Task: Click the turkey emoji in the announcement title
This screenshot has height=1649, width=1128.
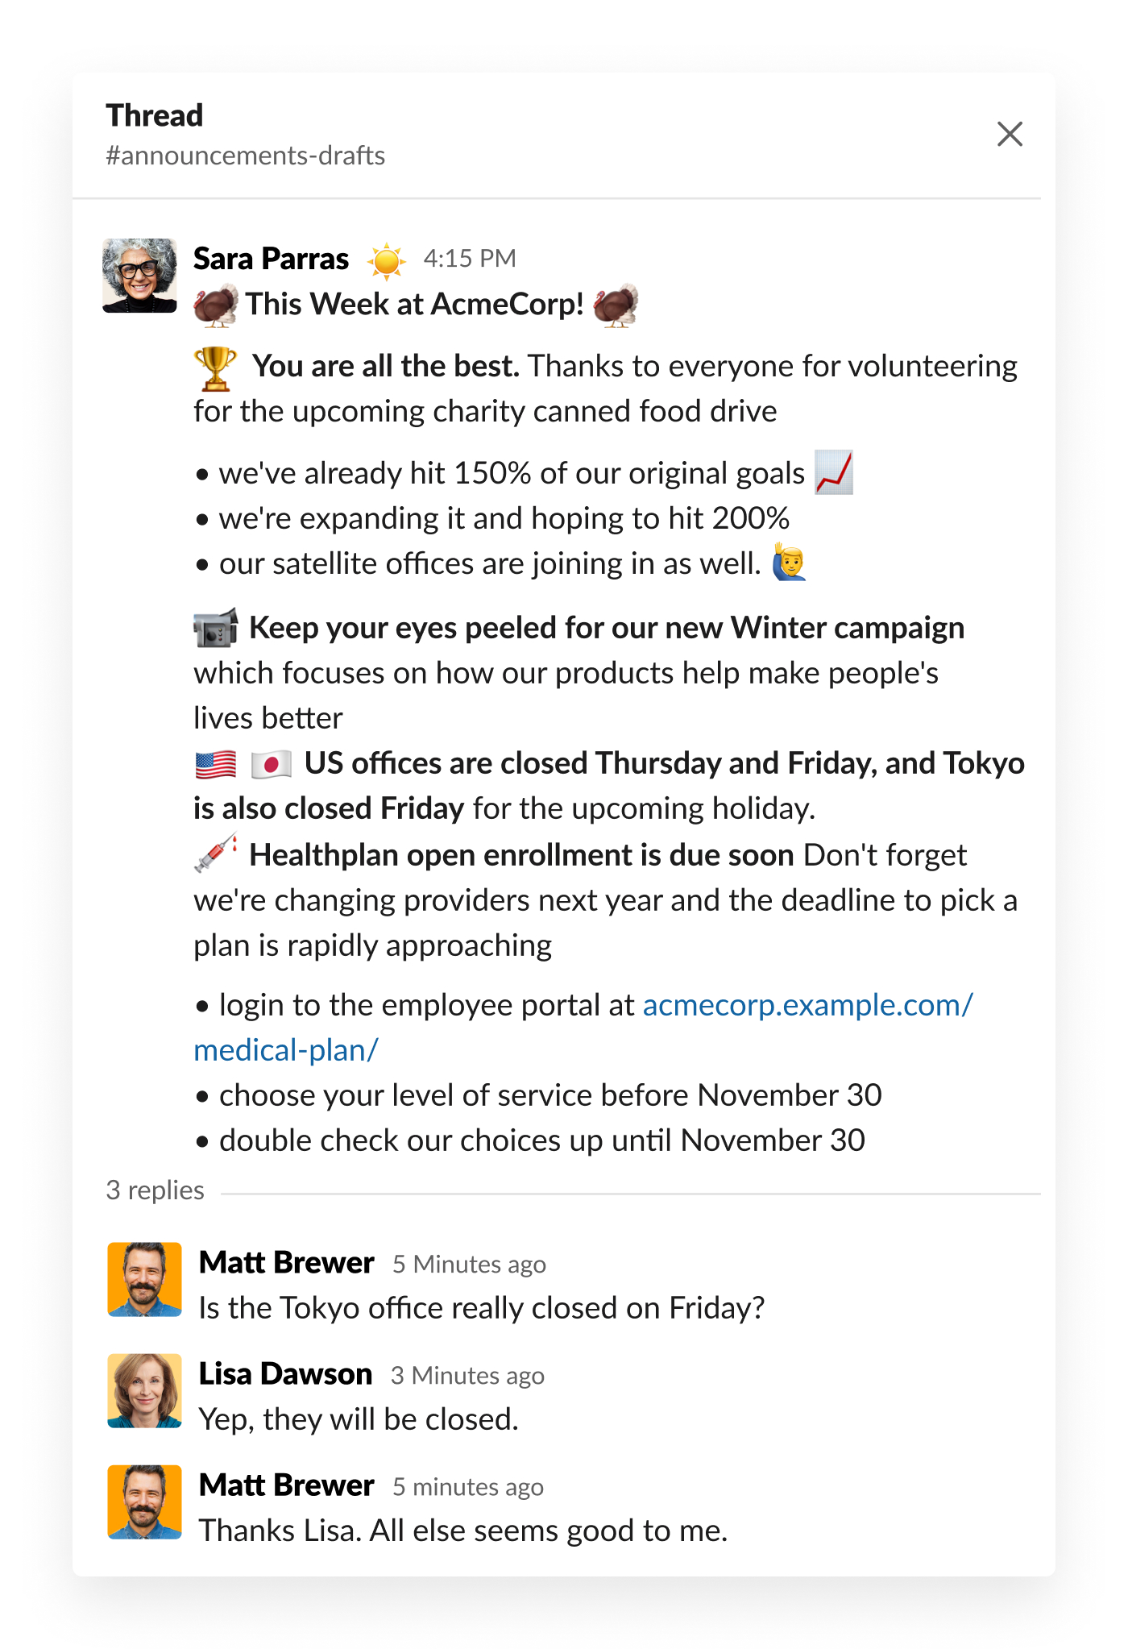Action: tap(213, 304)
